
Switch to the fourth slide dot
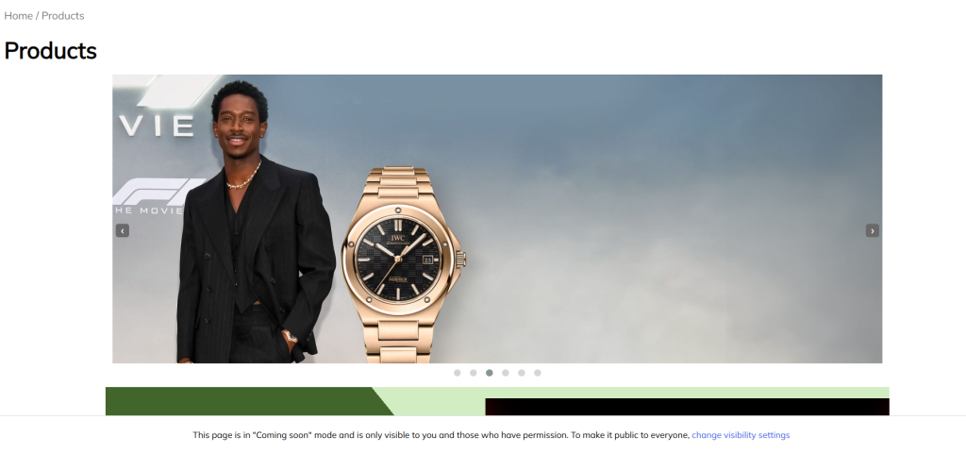506,373
